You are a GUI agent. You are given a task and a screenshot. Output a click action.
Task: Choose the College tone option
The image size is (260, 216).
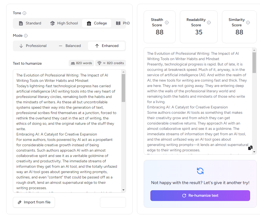[96, 23]
